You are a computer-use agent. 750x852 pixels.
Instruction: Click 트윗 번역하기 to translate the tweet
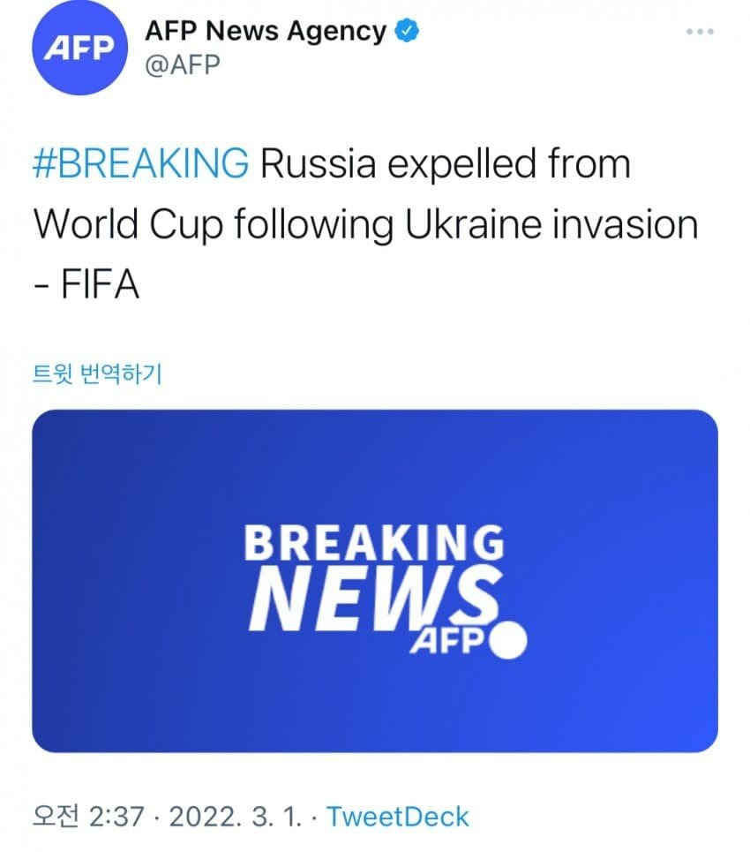click(x=97, y=375)
